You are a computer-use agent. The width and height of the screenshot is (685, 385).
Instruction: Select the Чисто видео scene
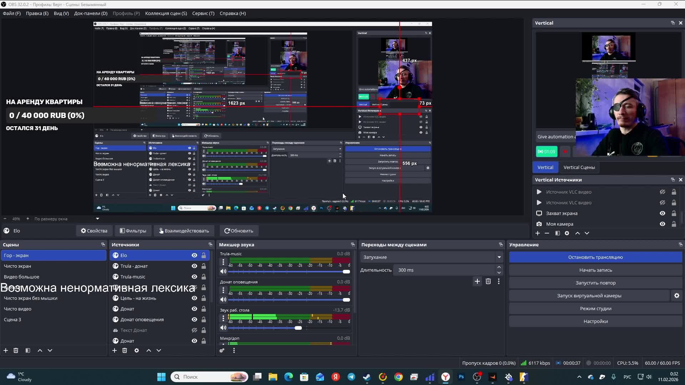tap(18, 309)
